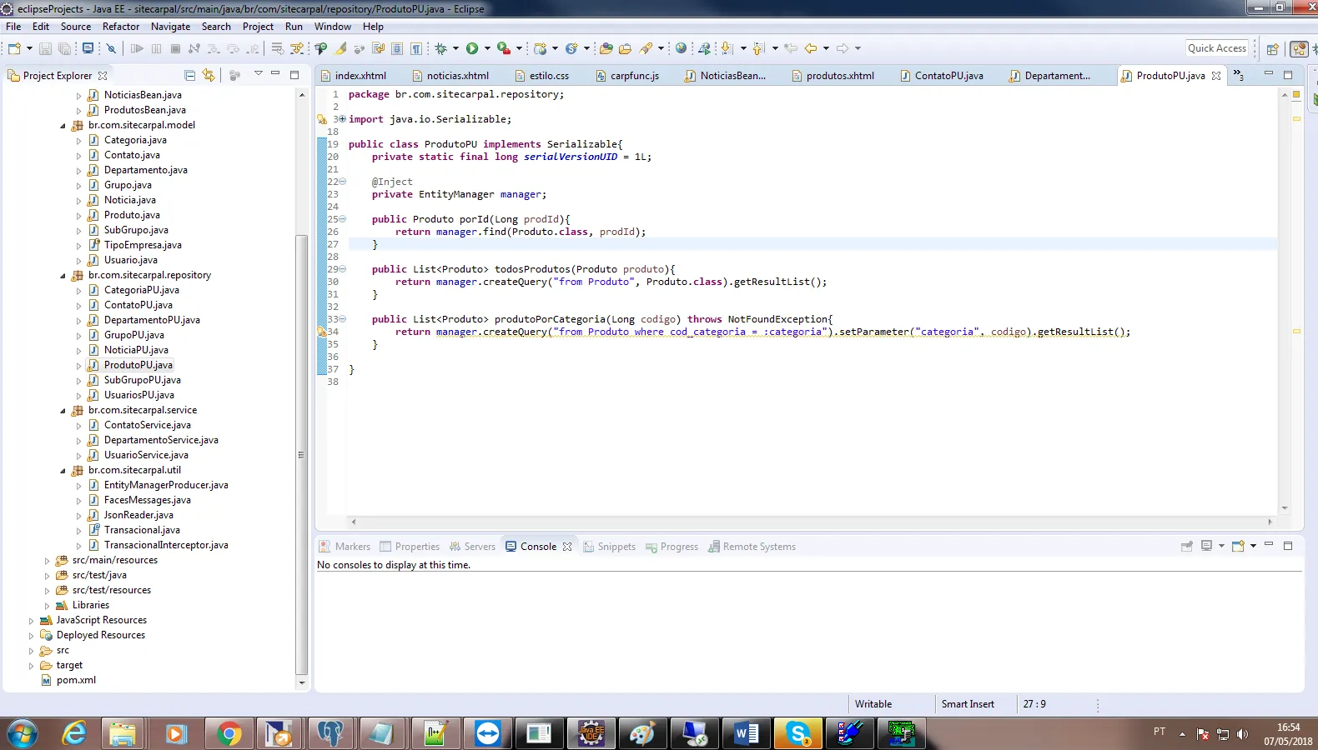Screen dimensions: 1318x750
Task: Click the Save disk icon in toolbar
Action: (46, 48)
